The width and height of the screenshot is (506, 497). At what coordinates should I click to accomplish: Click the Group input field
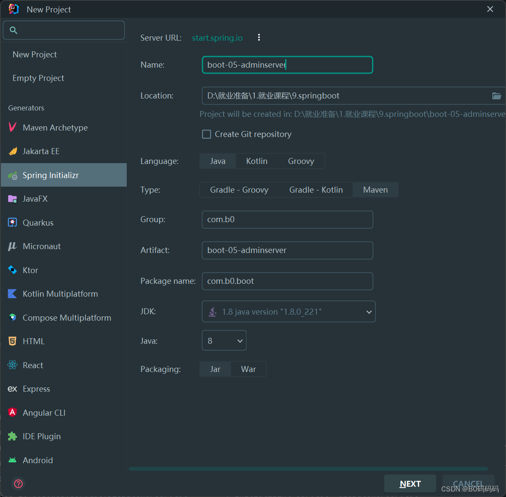pyautogui.click(x=288, y=220)
